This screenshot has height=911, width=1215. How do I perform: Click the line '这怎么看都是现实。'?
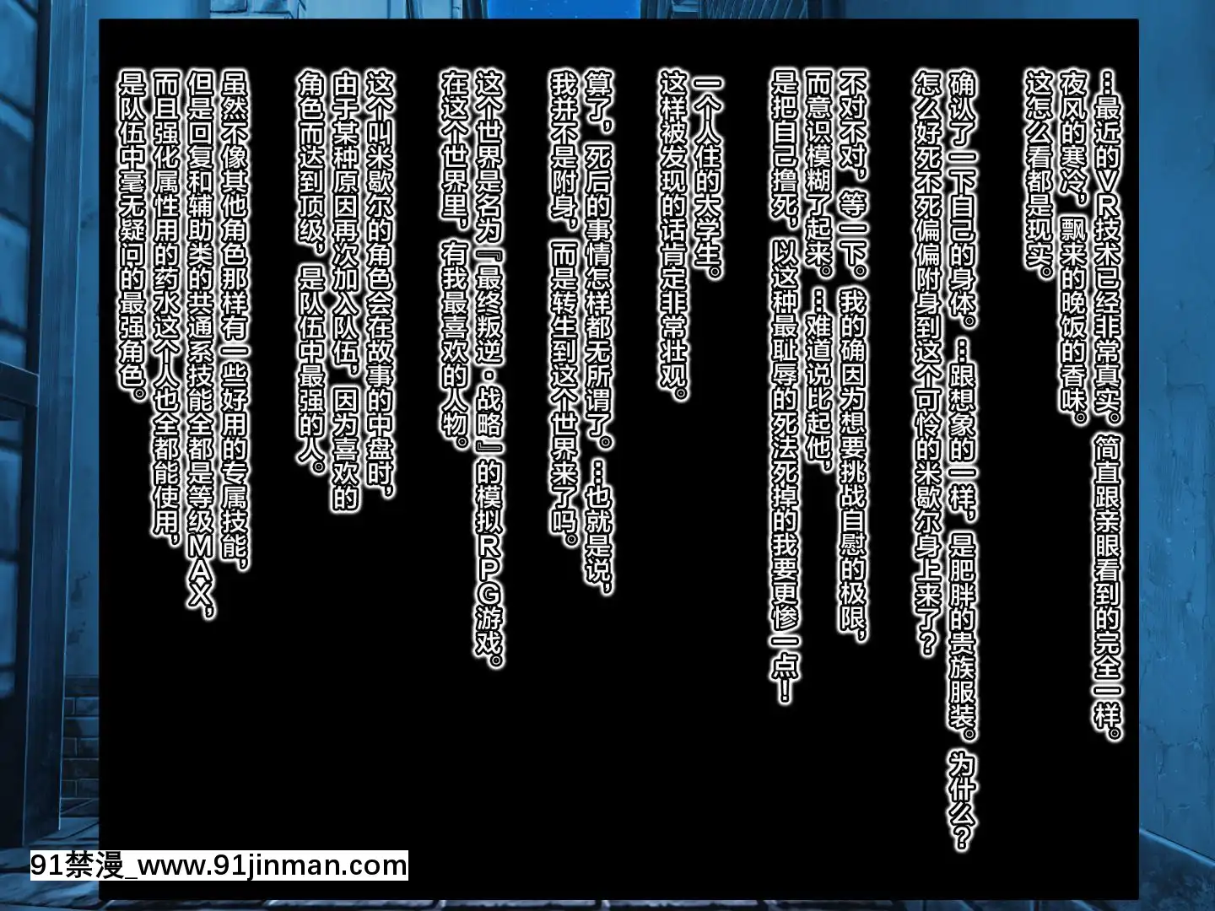pos(1039,174)
